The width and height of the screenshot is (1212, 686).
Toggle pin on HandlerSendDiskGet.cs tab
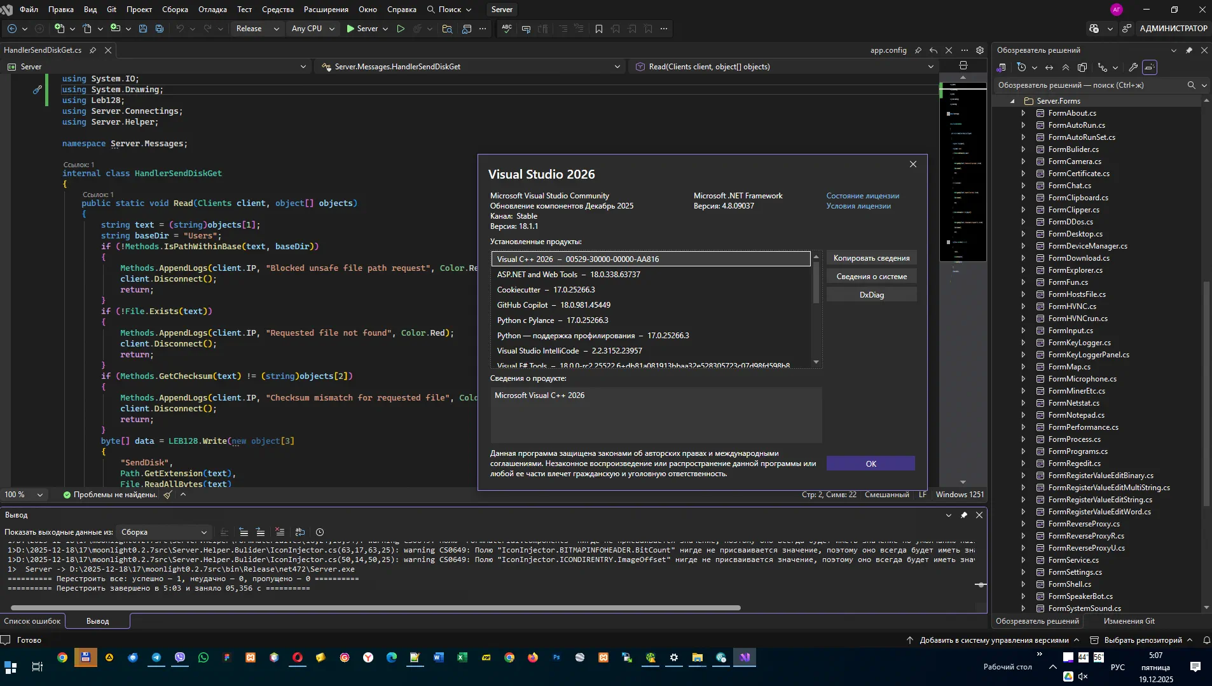point(93,50)
